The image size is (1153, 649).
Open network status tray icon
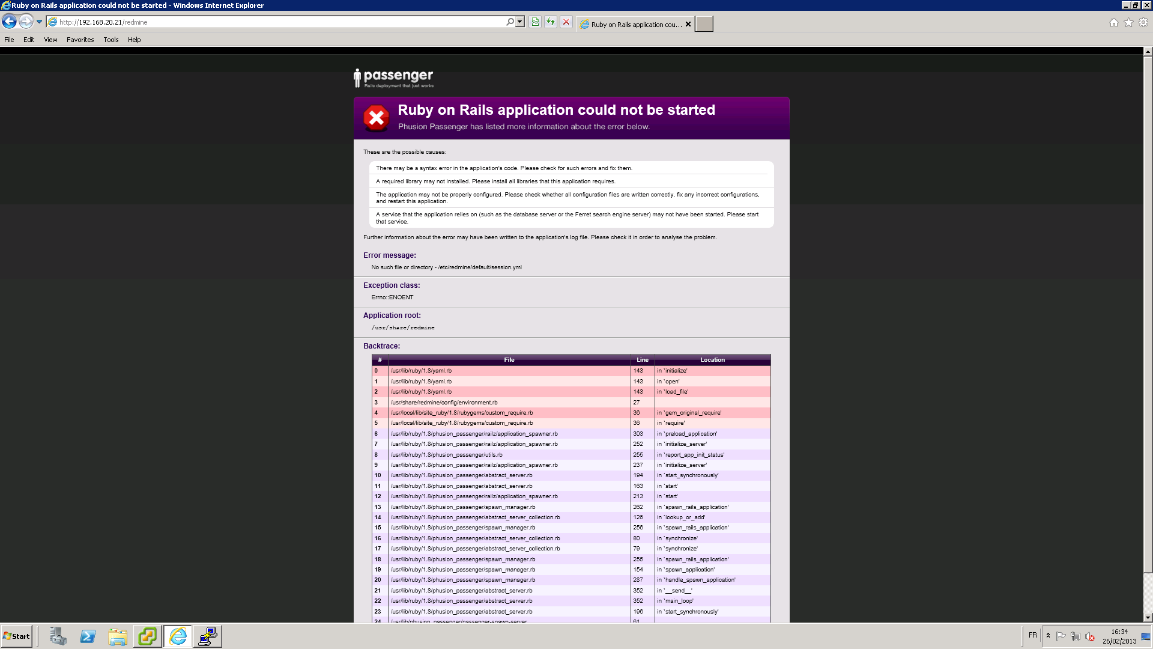pos(1076,636)
